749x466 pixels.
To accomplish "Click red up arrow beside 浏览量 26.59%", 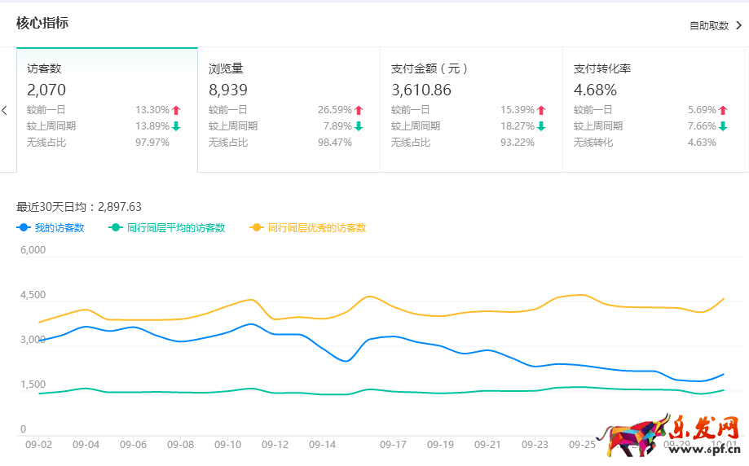I will pos(359,110).
